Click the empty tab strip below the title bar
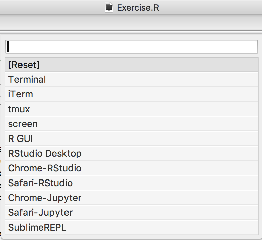 point(131,23)
